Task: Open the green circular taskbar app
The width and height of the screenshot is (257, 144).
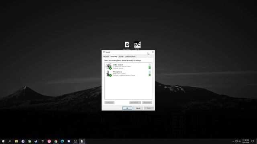Action: coord(29,141)
